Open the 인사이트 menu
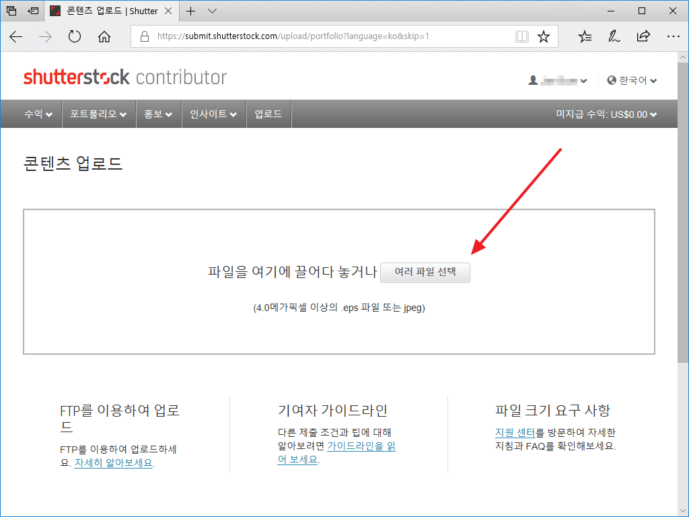Image resolution: width=689 pixels, height=517 pixels. click(x=213, y=114)
